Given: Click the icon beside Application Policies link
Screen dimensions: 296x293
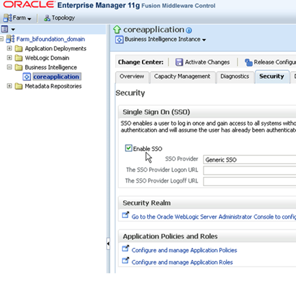Looking at the screenshot, I should [125, 248].
